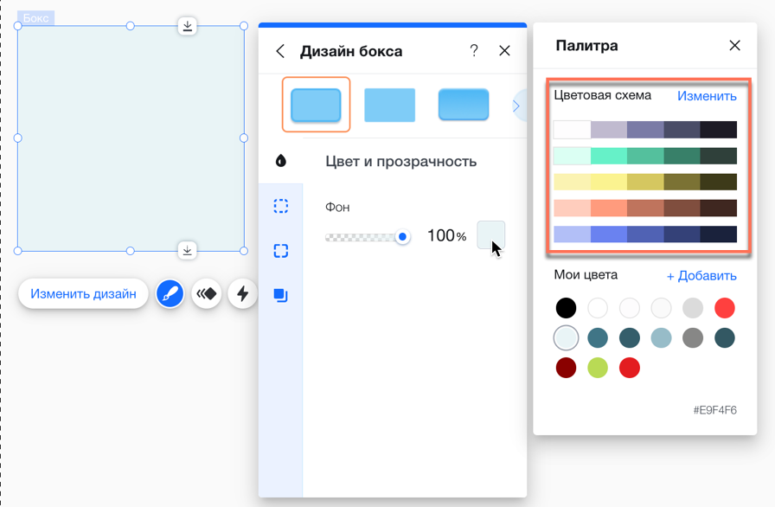The height and width of the screenshot is (507, 775).
Task: Pick the mustard scheme swatch
Action: coord(645,182)
